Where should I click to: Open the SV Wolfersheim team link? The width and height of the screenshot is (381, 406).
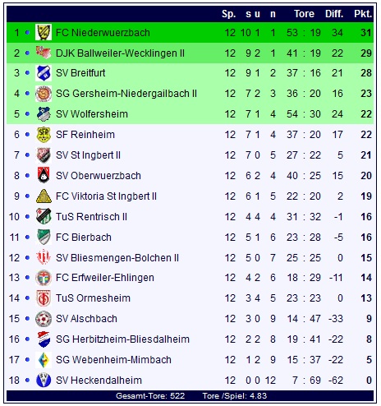coord(92,114)
